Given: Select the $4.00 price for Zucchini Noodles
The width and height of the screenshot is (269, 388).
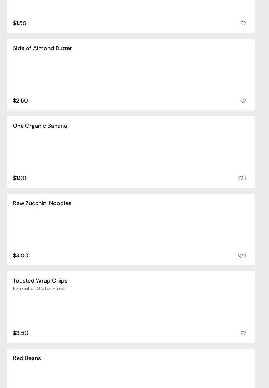Looking at the screenshot, I should (x=20, y=256).
